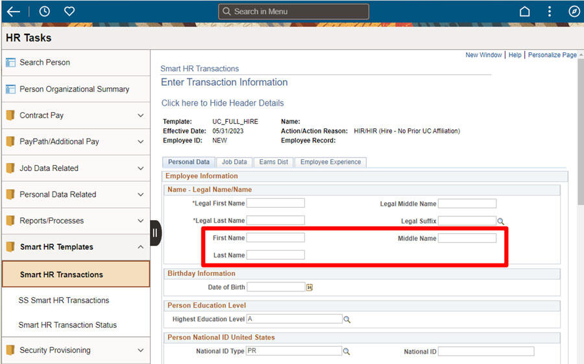The width and height of the screenshot is (584, 364).
Task: Click the Employee ID value NEW
Action: pyautogui.click(x=219, y=141)
